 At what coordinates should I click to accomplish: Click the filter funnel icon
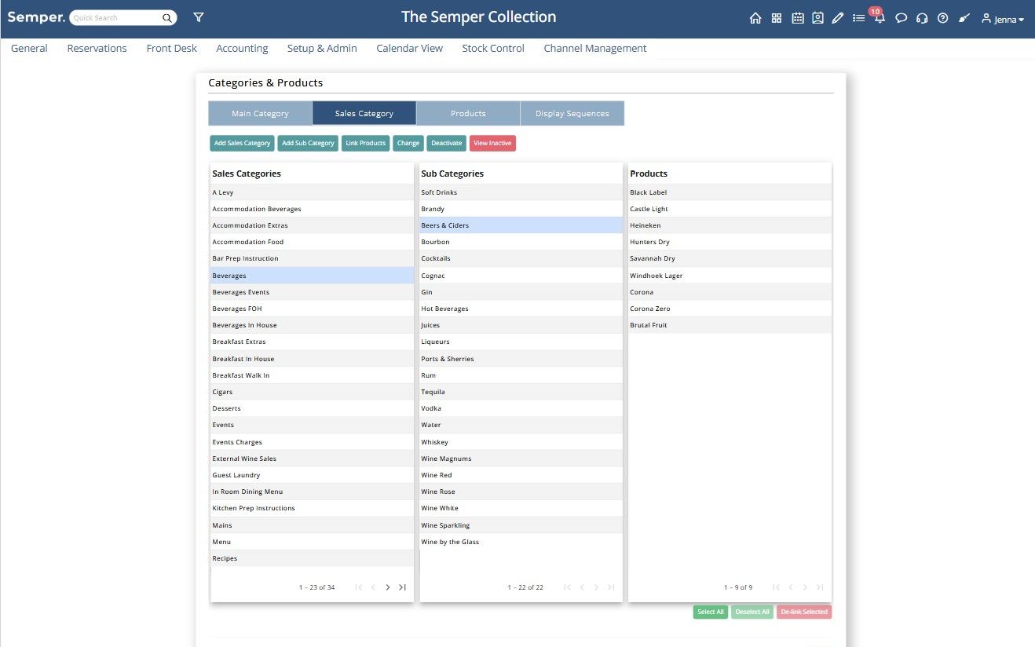(x=199, y=17)
